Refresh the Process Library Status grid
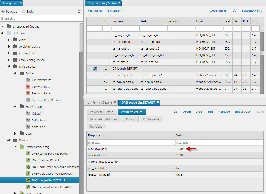 click(x=234, y=11)
